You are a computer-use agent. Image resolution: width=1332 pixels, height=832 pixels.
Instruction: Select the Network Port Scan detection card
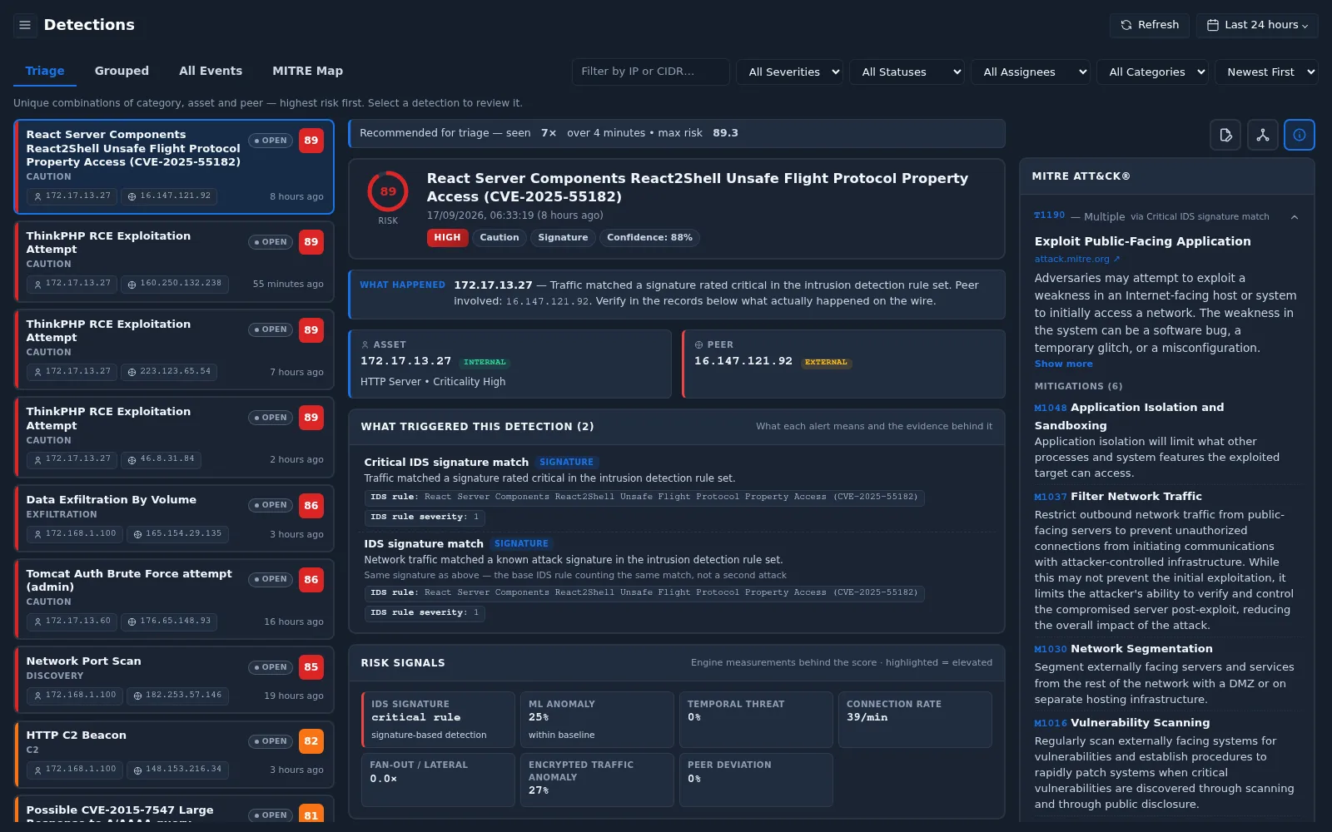tap(174, 680)
